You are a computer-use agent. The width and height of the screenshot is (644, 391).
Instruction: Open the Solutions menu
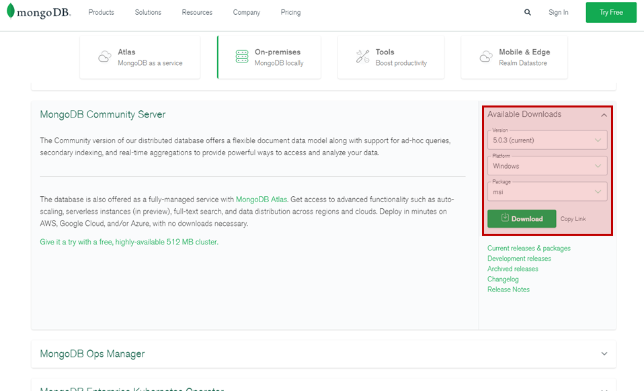(148, 12)
